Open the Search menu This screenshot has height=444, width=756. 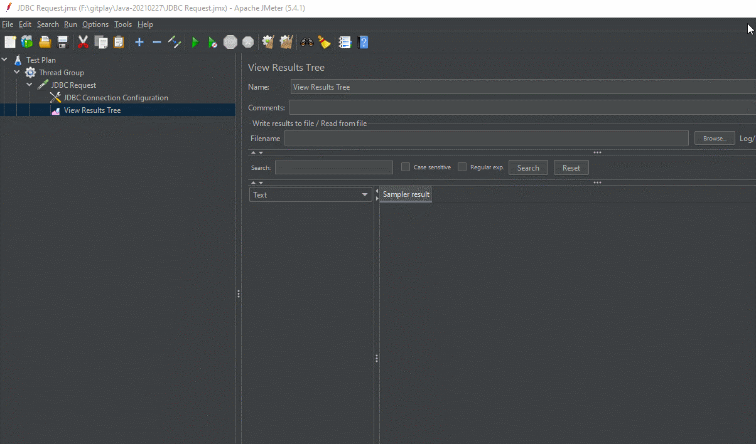point(48,24)
